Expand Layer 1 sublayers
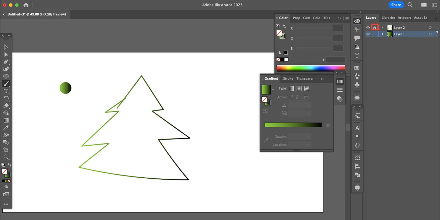Screen dimensions: 440x220 pyautogui.click(x=382, y=34)
